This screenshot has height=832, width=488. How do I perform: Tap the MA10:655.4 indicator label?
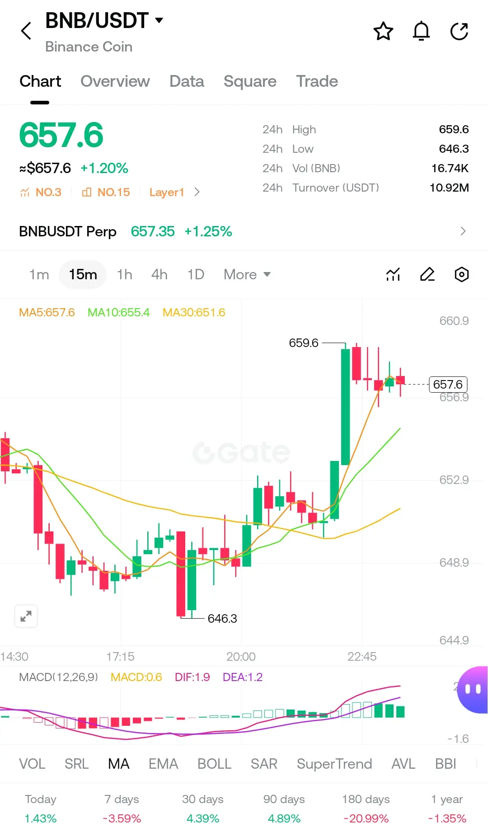click(118, 312)
